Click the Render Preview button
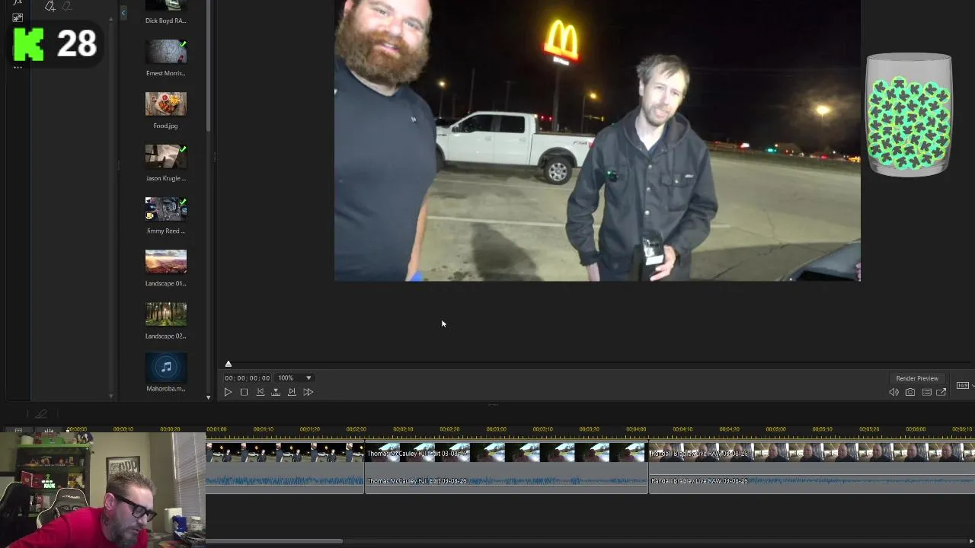The height and width of the screenshot is (548, 975). tap(917, 378)
